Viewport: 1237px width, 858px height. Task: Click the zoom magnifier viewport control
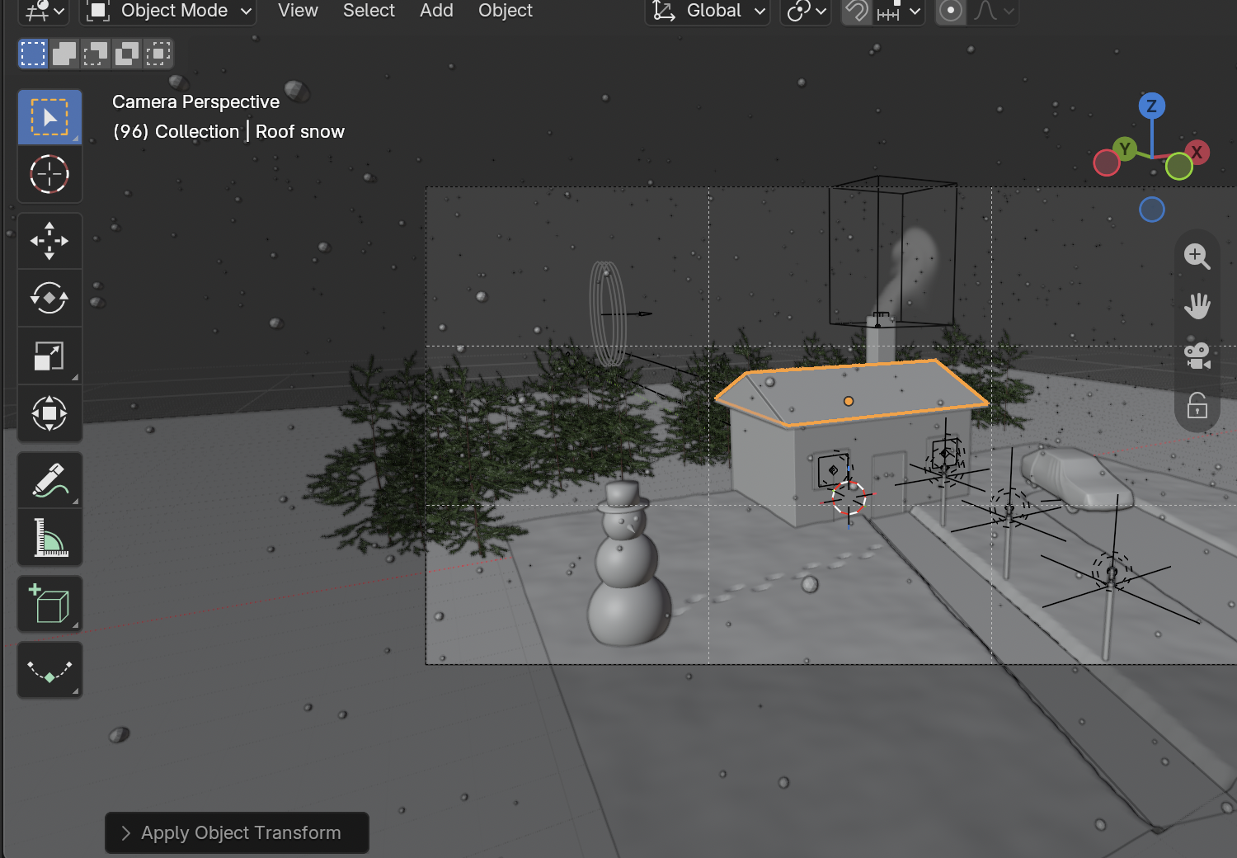[x=1197, y=257]
